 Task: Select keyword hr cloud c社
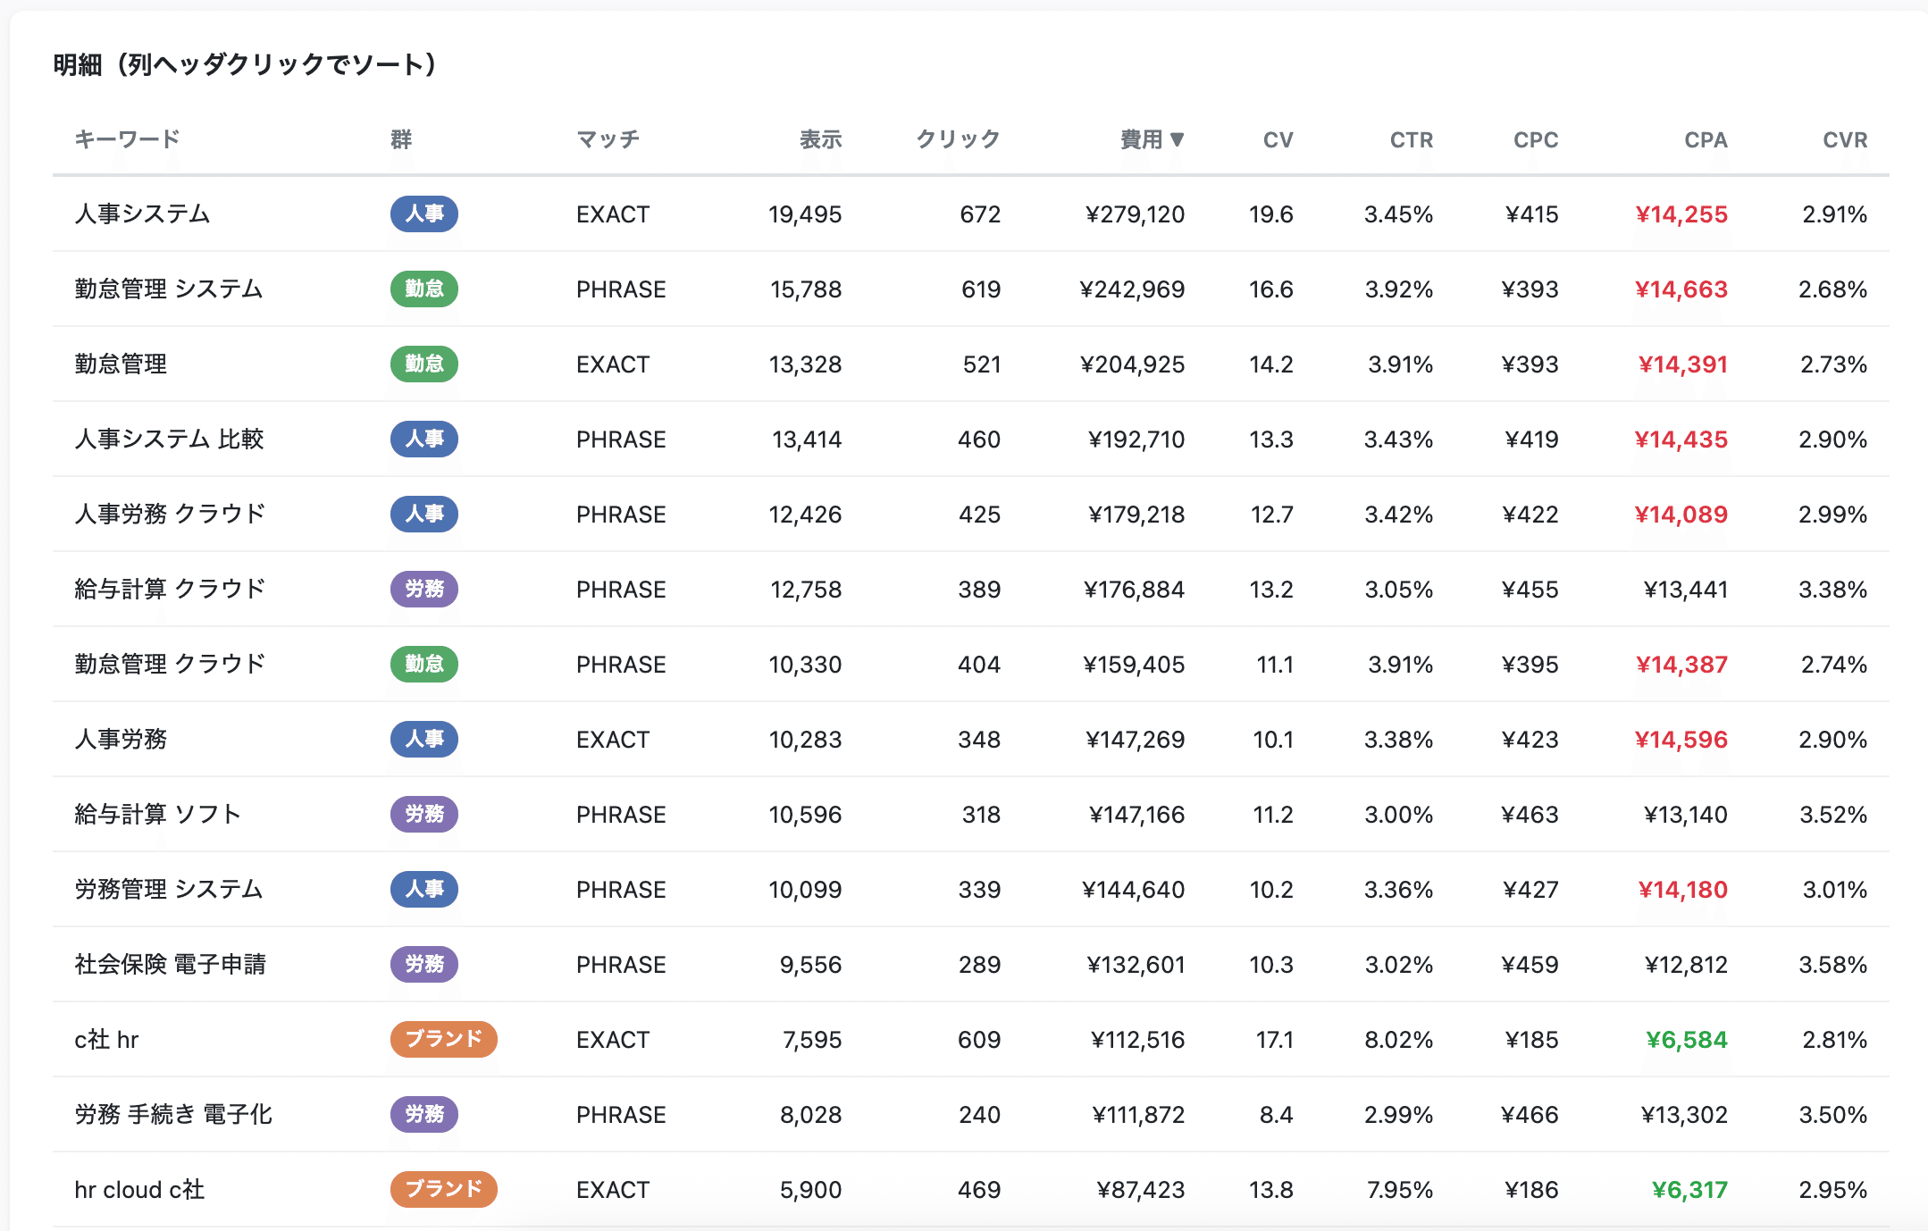[x=139, y=1190]
